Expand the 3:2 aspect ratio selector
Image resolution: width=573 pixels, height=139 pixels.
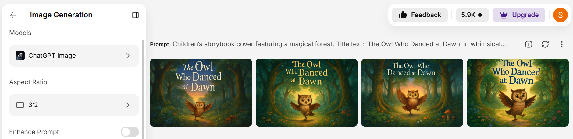point(74,105)
